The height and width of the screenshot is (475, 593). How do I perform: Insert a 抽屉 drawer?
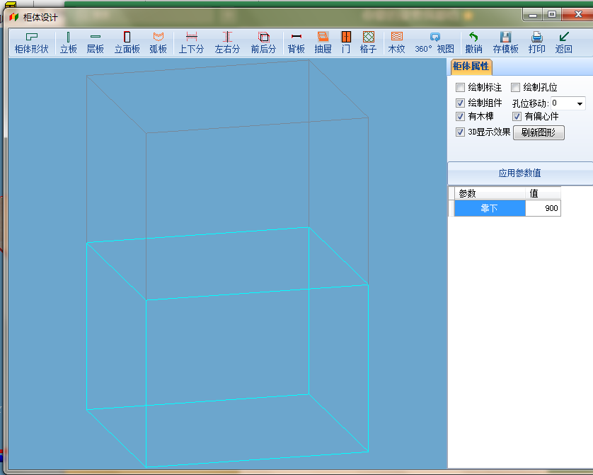(x=323, y=42)
